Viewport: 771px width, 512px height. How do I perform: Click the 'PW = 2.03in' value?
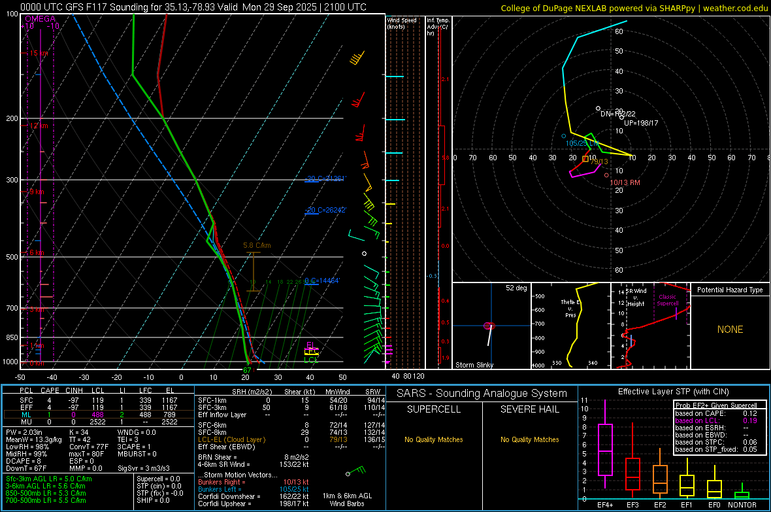click(24, 432)
